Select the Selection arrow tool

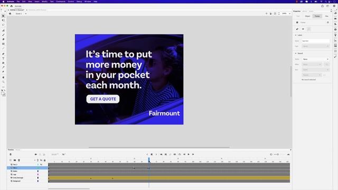tap(3, 16)
